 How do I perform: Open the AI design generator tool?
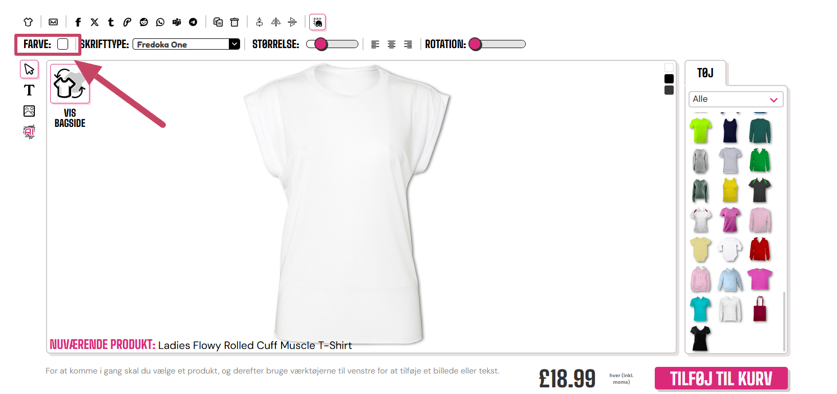tap(29, 132)
